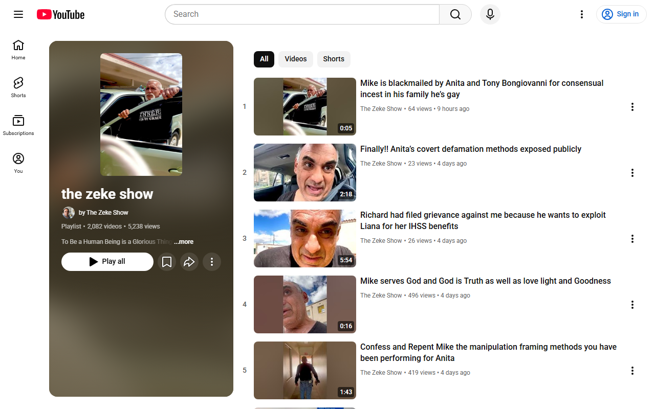Screen dimensions: 655x409
Task: Open the hamburger guide menu
Action: pos(18,14)
